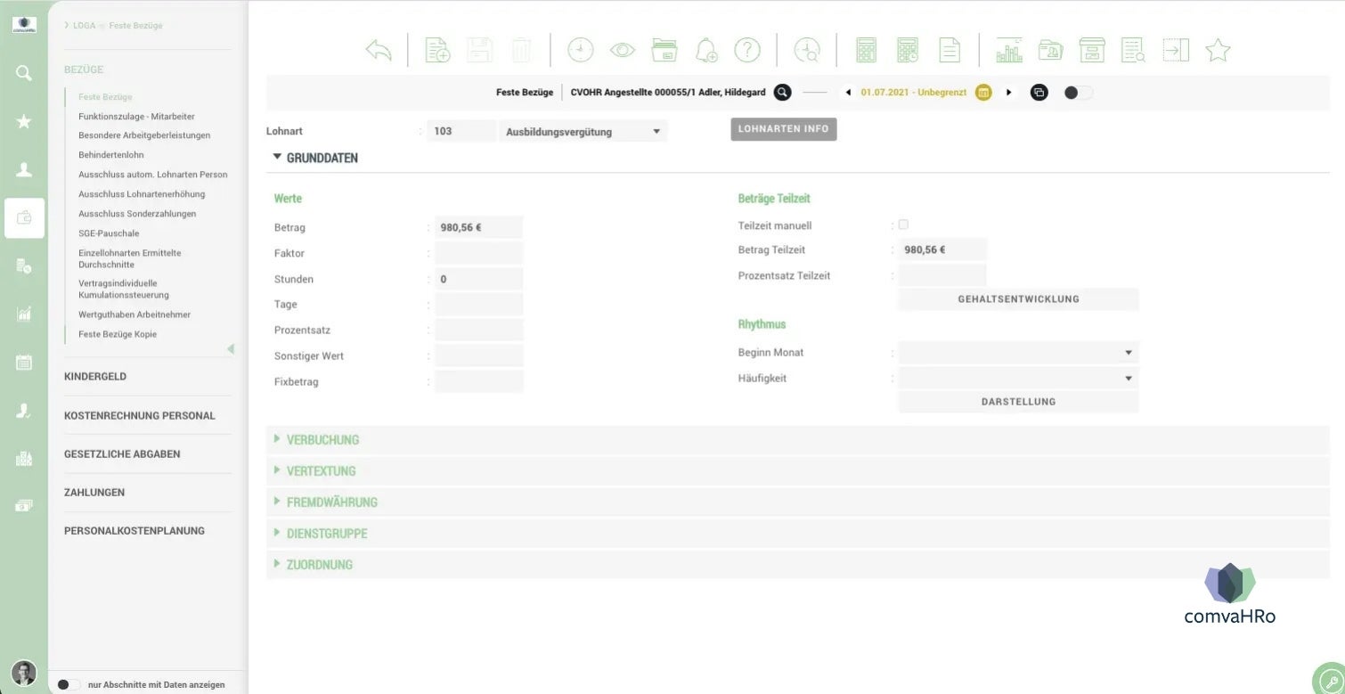The image size is (1345, 694).
Task: Open 'Wertguthaben Arbeitnehmer' menu item
Action: (x=134, y=314)
